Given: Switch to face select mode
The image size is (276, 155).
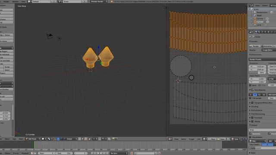Looking at the screenshot, I should [86, 139].
